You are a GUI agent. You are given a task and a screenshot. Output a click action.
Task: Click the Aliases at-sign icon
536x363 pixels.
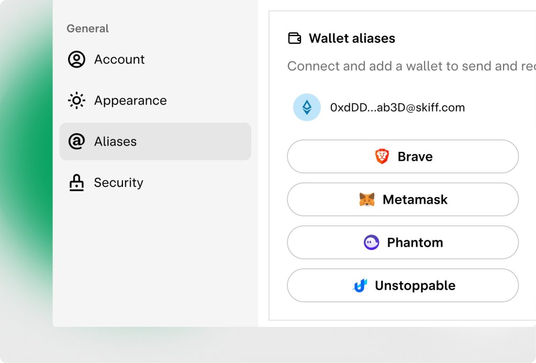click(x=76, y=141)
